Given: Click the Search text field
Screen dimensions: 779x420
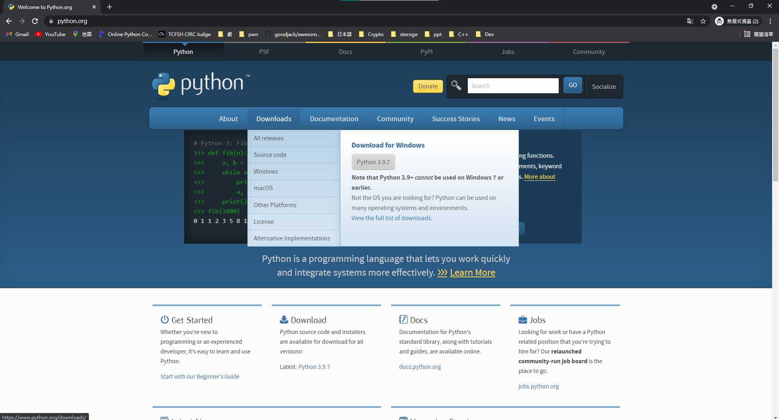Looking at the screenshot, I should pyautogui.click(x=513, y=86).
